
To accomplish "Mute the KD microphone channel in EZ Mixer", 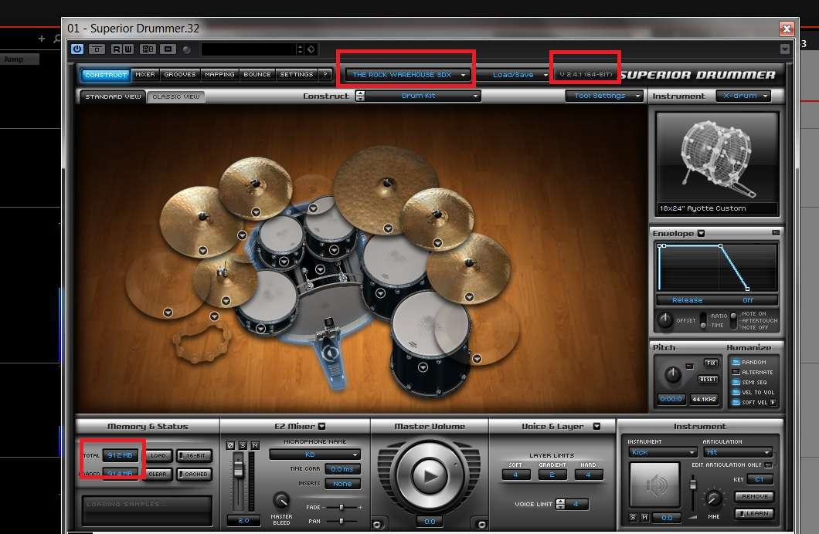I will [x=254, y=445].
